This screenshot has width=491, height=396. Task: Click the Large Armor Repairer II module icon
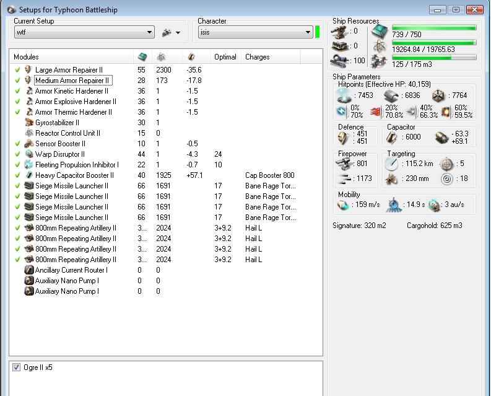point(28,69)
